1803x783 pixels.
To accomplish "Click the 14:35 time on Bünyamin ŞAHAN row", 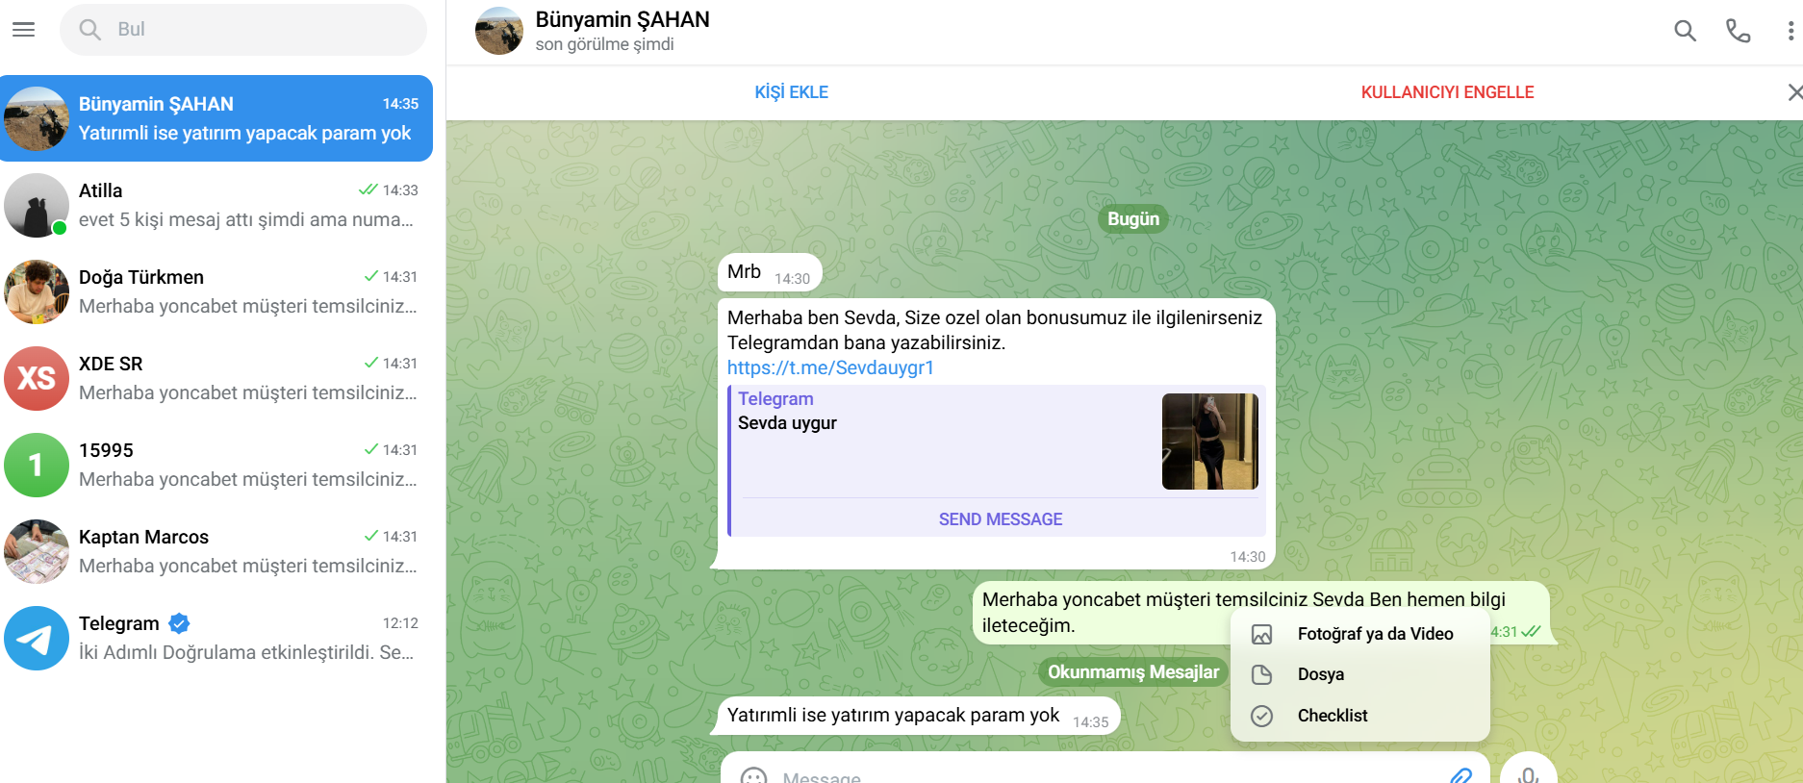I will coord(400,104).
